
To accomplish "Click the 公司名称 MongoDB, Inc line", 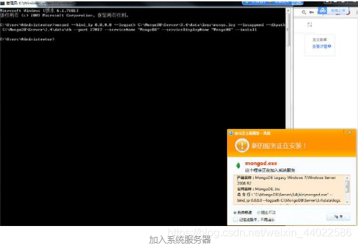I will (258, 189).
